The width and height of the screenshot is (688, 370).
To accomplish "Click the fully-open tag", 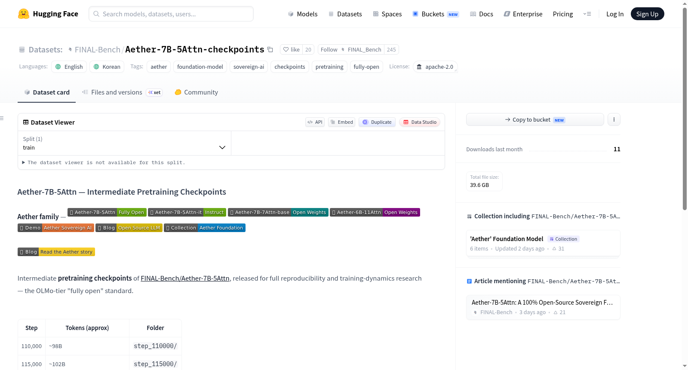I will 366,67.
